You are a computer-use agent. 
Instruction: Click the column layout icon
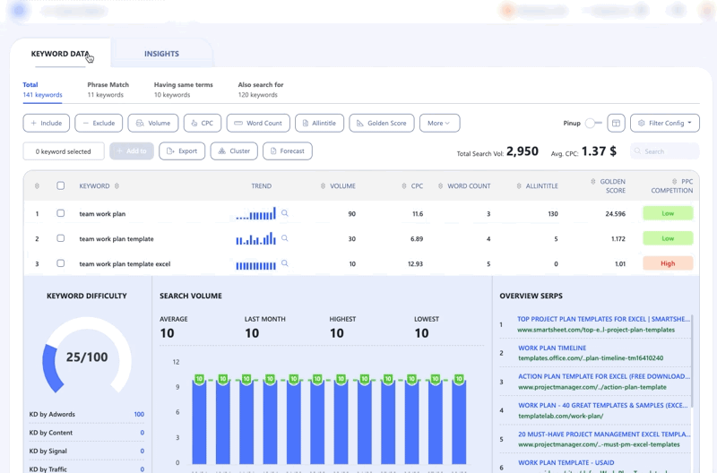click(616, 123)
